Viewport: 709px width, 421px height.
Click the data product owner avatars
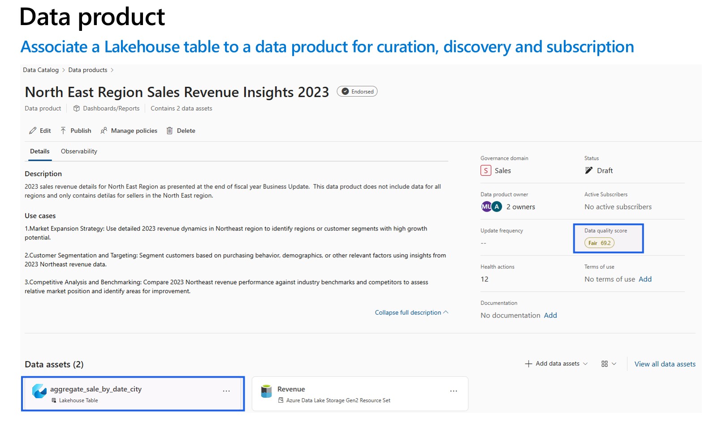(x=491, y=207)
